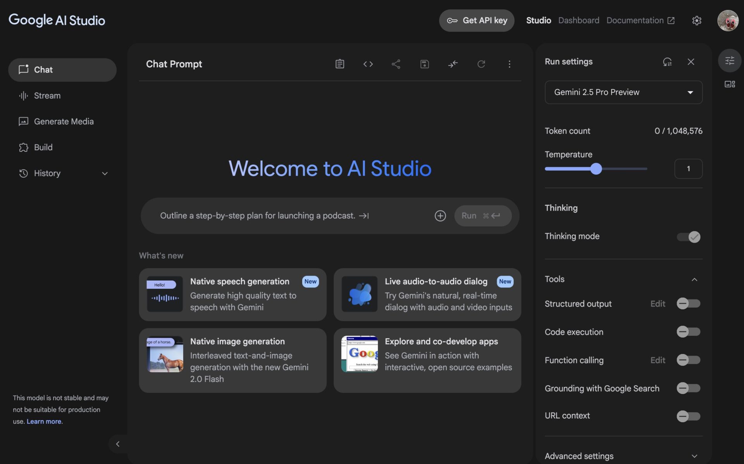Switch to the Studio tab
Viewport: 744px width, 464px height.
pyautogui.click(x=538, y=21)
